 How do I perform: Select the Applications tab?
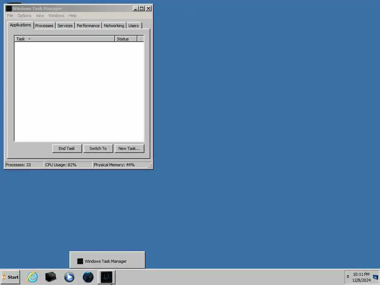pyautogui.click(x=20, y=25)
